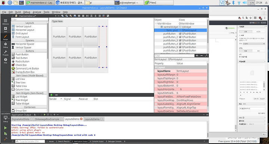The width and height of the screenshot is (269, 144).
Task: Switch to QMessageBoxExample output tab
Action: coord(48,119)
